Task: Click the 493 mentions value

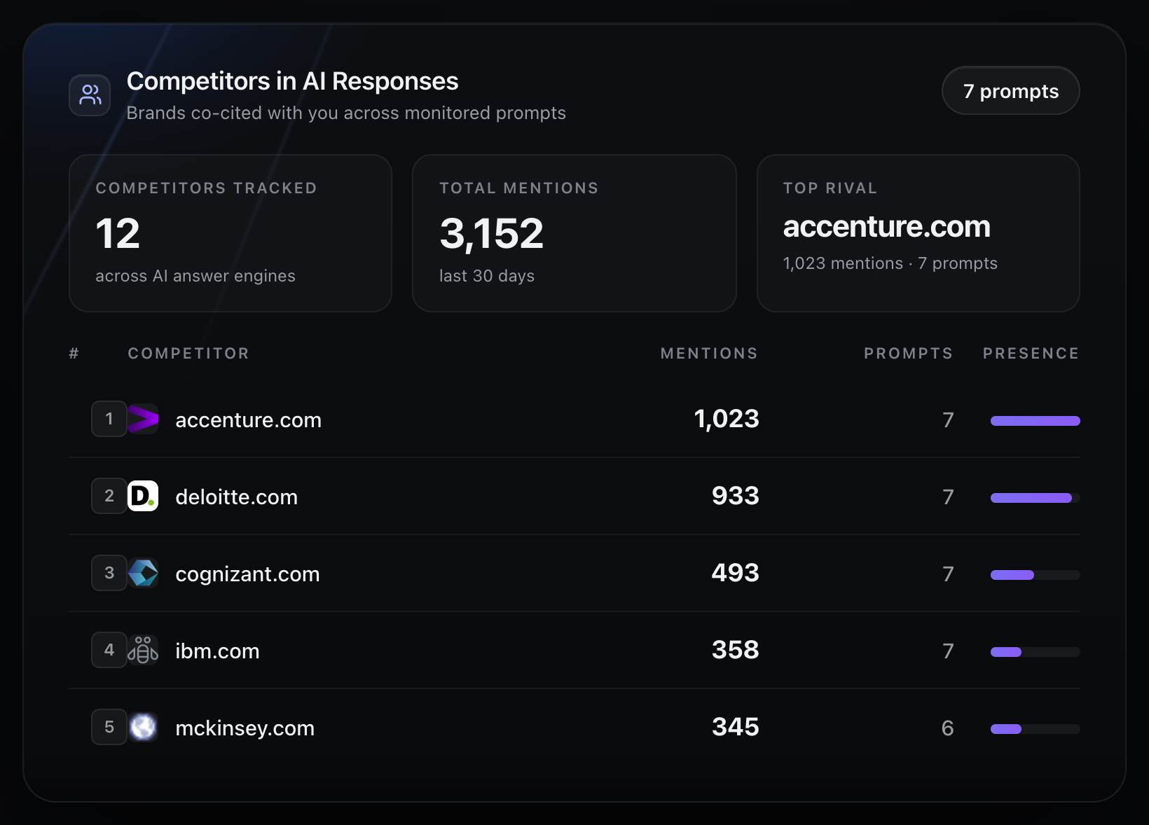Action: point(736,573)
